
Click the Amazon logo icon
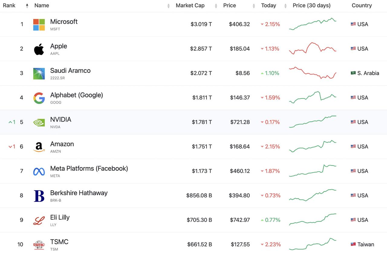coord(39,147)
